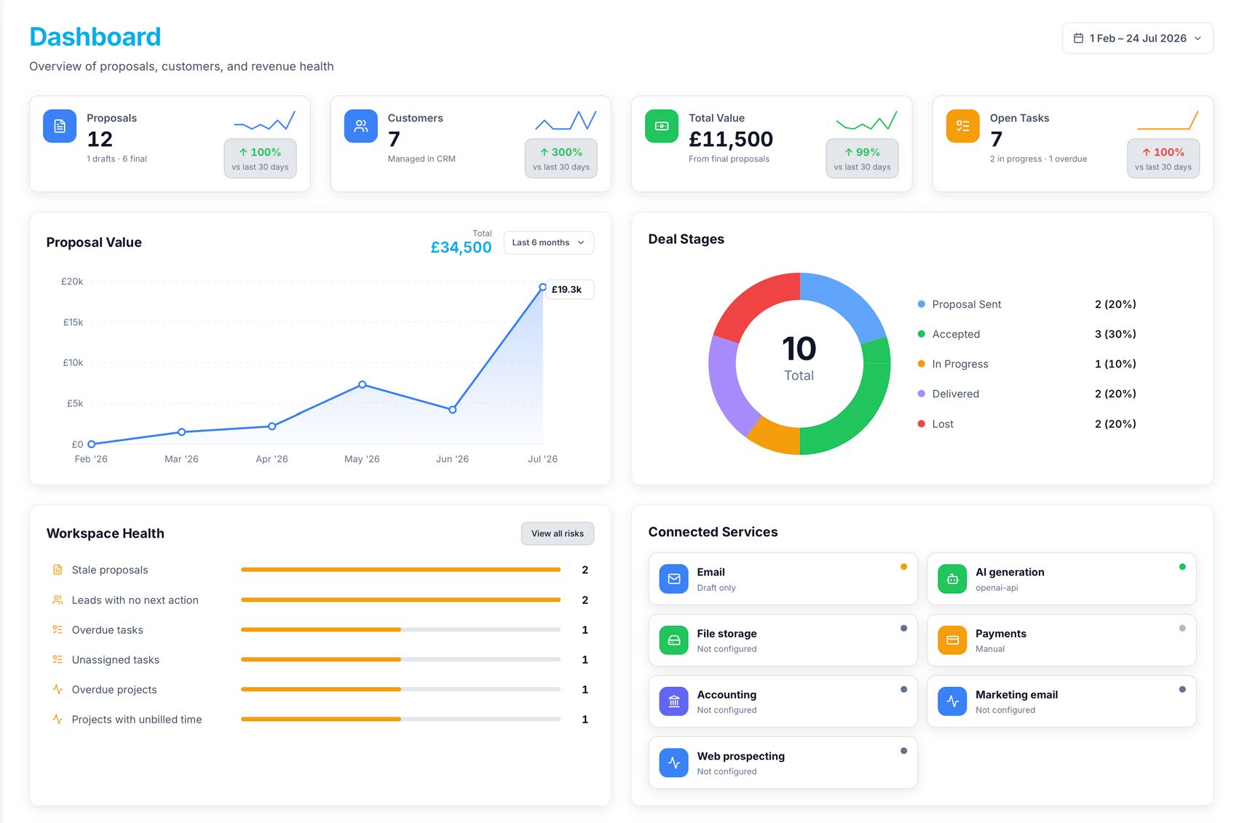1239x823 pixels.
Task: Click the AI generation robot icon
Action: (x=952, y=579)
